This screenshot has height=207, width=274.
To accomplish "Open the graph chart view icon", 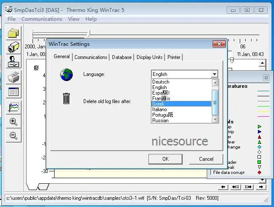I will [x=14, y=107].
